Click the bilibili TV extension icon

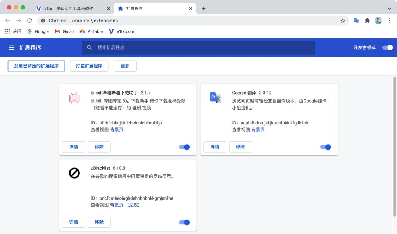(74, 98)
